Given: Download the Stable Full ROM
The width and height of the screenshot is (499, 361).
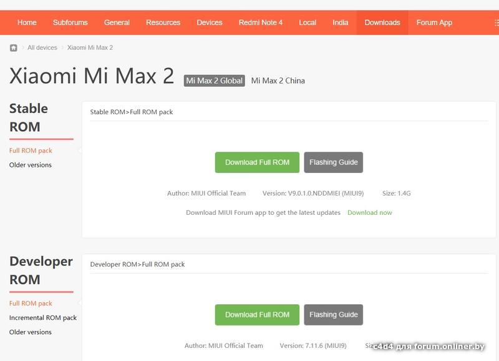Looking at the screenshot, I should pyautogui.click(x=257, y=162).
